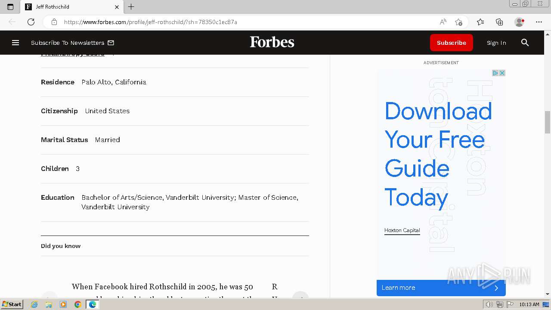Click the volume speaker tray icon
551x310 pixels.
click(489, 304)
